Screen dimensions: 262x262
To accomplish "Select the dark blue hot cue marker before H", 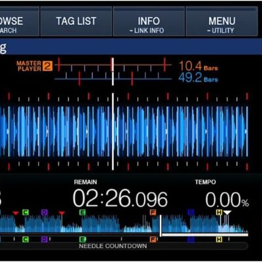I will click(191, 212).
